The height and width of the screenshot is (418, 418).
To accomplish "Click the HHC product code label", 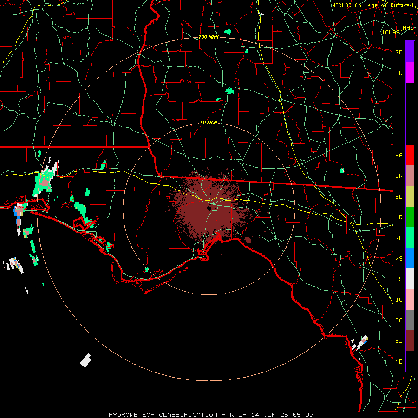I will (408, 28).
